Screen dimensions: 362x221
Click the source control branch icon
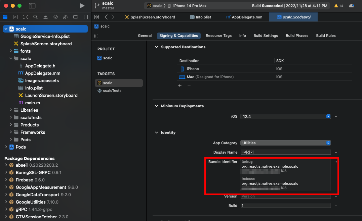pyautogui.click(x=97, y=6)
